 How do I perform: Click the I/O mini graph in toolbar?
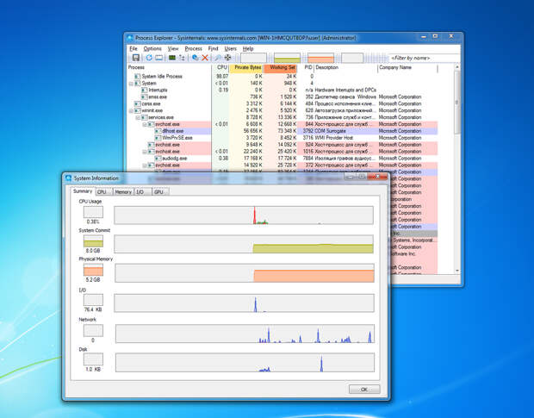click(x=352, y=58)
